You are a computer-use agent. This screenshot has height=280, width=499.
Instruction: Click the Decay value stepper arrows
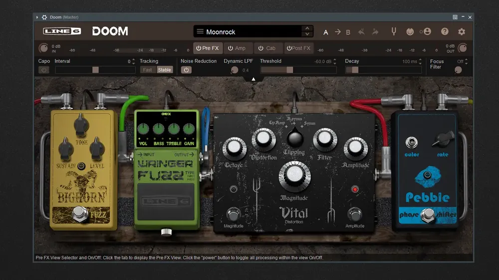point(420,61)
